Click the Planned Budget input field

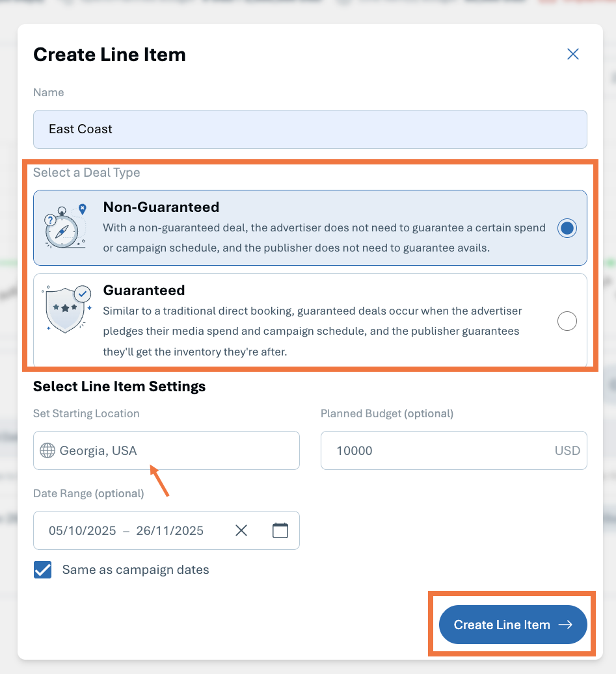pyautogui.click(x=454, y=450)
